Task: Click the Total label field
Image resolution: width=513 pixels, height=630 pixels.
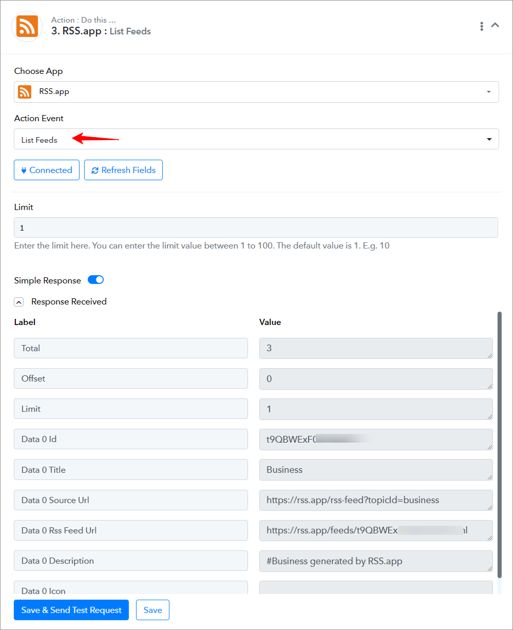Action: (x=131, y=348)
